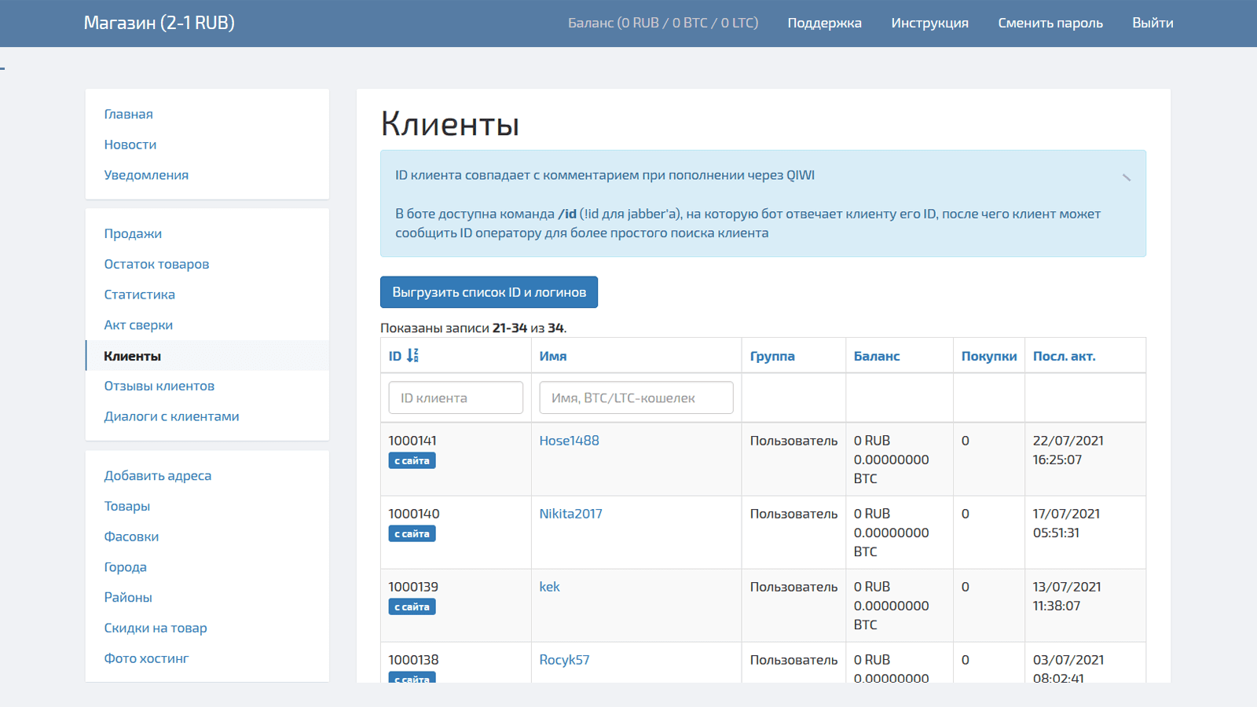Open Акт сверки in the sidebar
This screenshot has width=1257, height=707.
[x=138, y=325]
